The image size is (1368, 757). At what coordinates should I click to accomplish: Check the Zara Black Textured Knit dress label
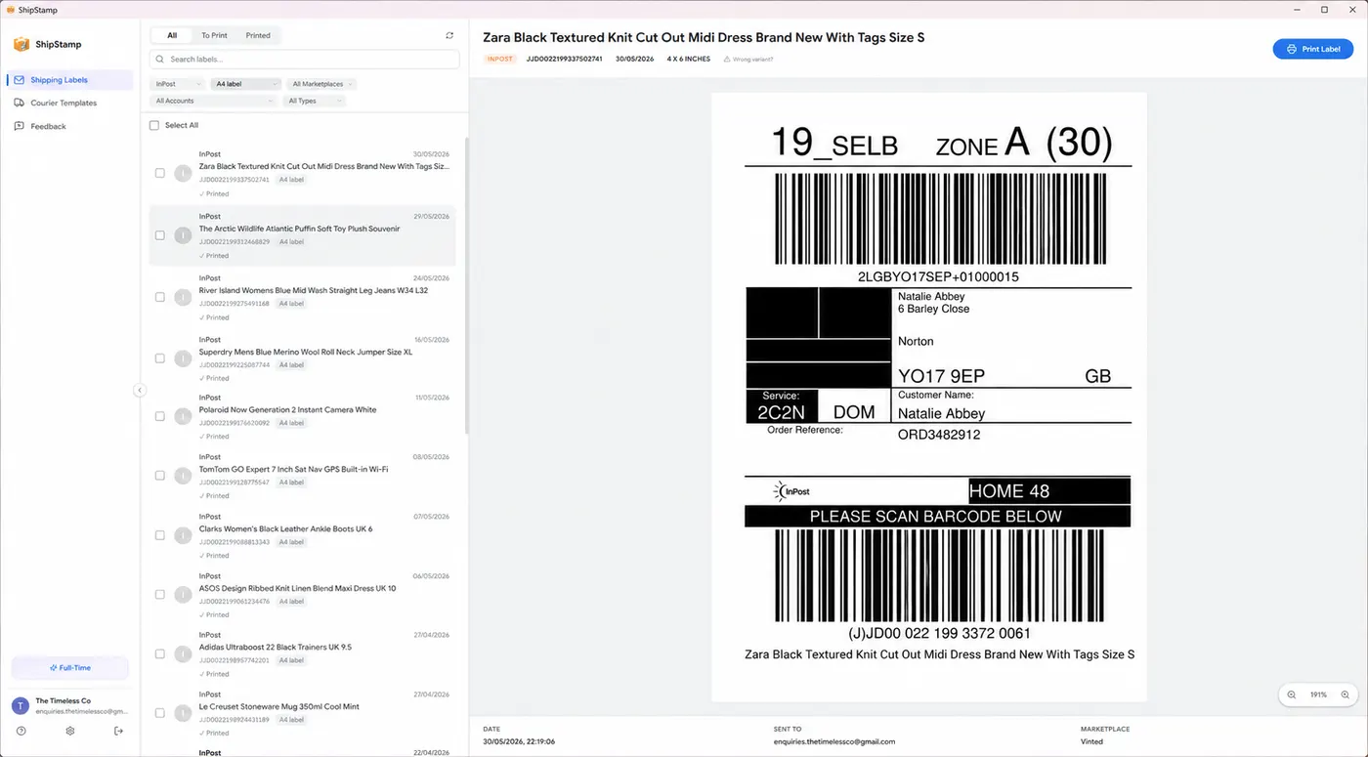point(160,173)
